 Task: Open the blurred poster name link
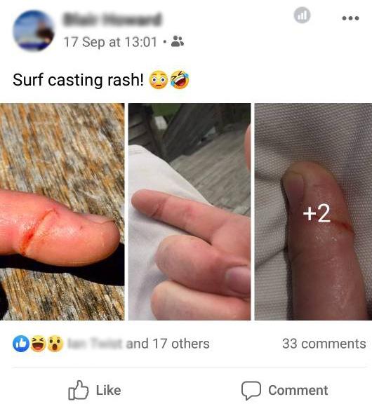pyautogui.click(x=112, y=19)
